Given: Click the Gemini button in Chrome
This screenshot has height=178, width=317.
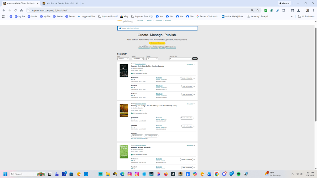Looking at the screenshot, I should click(284, 3).
